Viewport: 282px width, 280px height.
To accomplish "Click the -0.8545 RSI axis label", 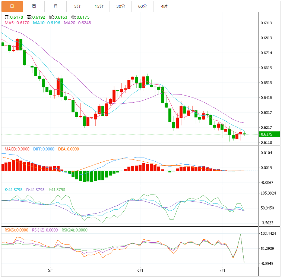I will point(267,264).
